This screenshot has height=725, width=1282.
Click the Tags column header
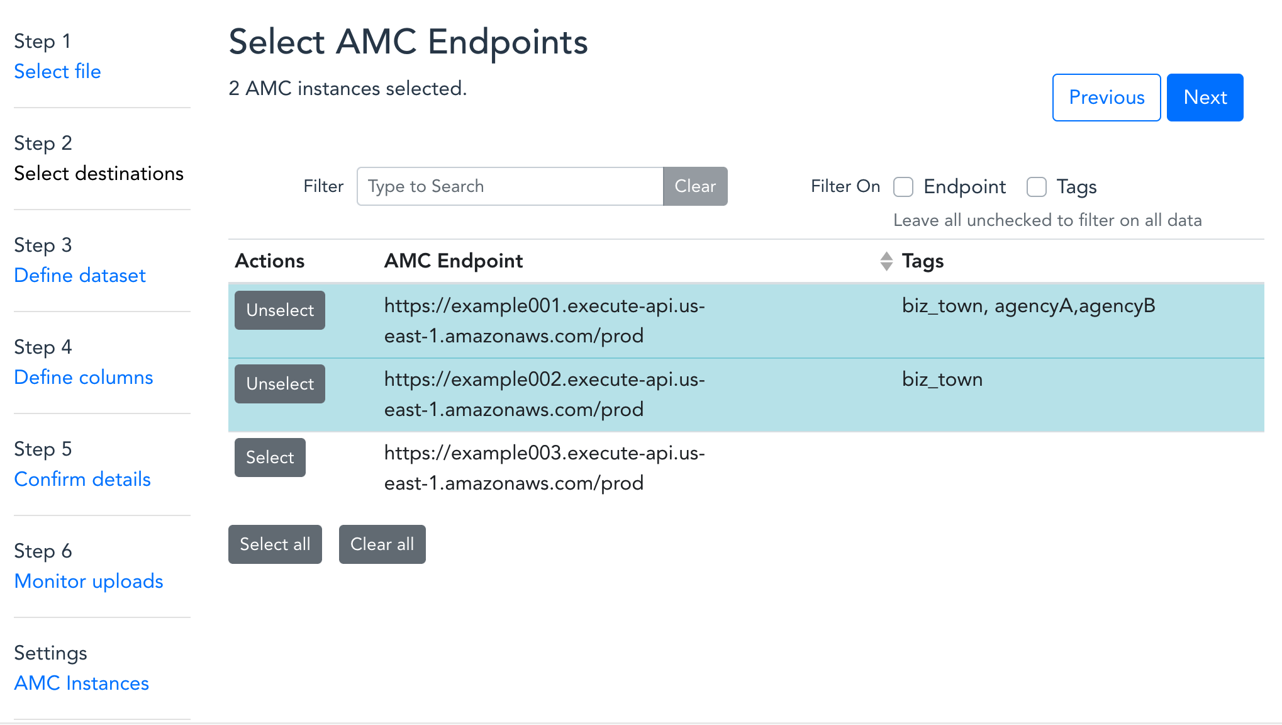[x=922, y=261]
